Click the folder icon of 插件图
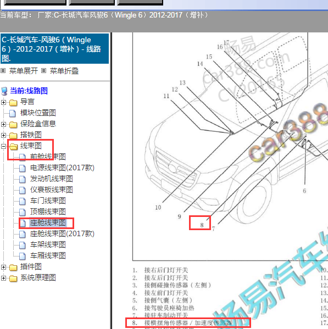Viewport: 328px width, 329px height. click(x=13, y=267)
